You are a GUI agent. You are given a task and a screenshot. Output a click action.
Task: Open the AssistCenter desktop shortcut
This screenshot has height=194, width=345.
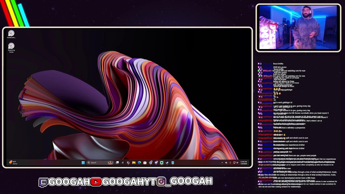(11, 34)
